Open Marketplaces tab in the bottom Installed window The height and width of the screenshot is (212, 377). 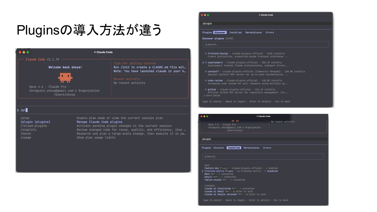click(251, 148)
